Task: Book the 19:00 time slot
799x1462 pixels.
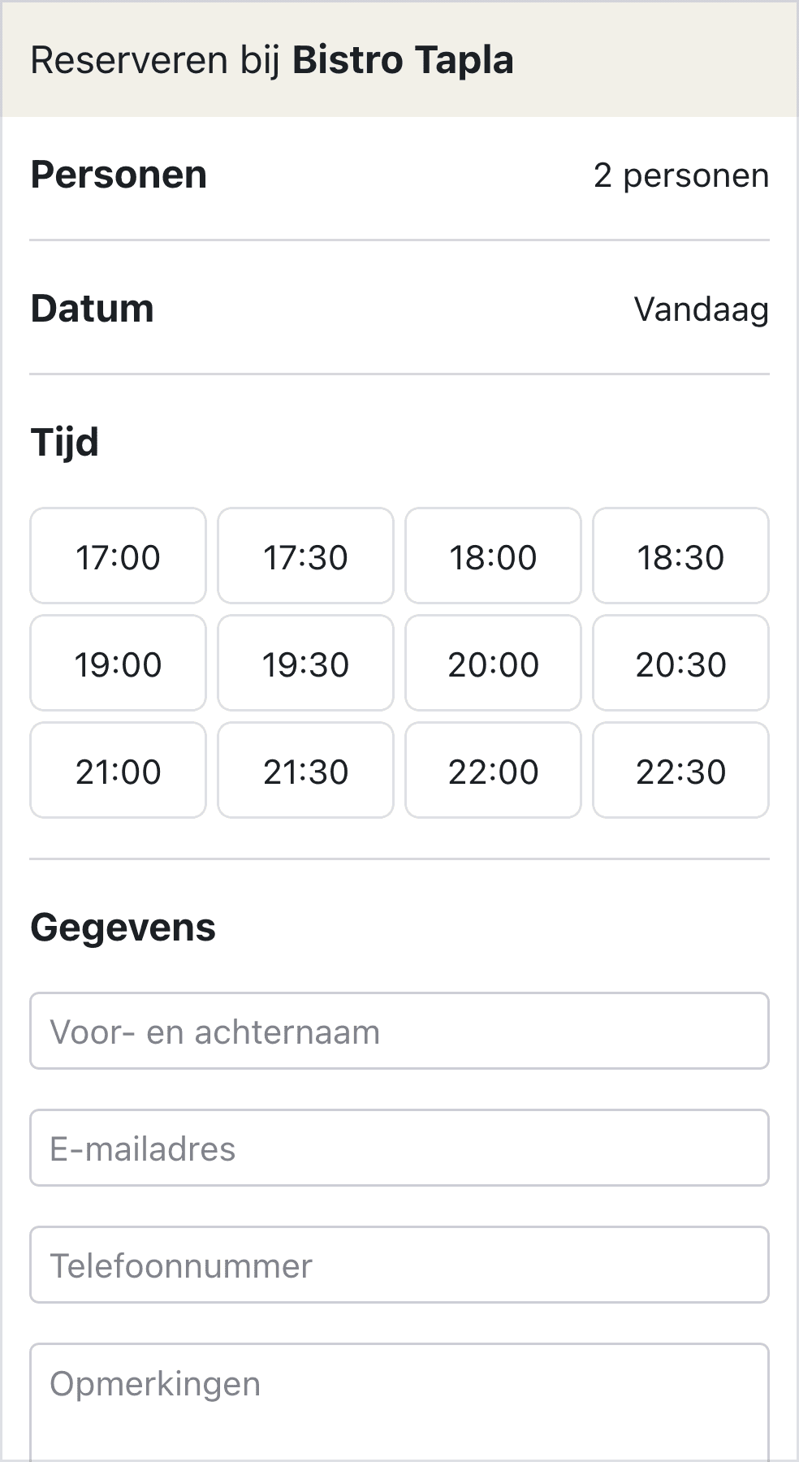Action: tap(119, 664)
